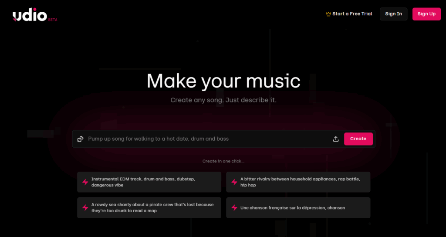Choose the household appliances rap battle suggestion text
Viewport: 446px width, 237px height.
pos(300,182)
